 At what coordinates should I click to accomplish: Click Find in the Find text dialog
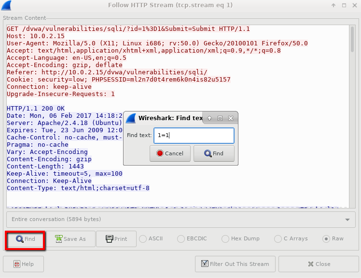tap(214, 153)
